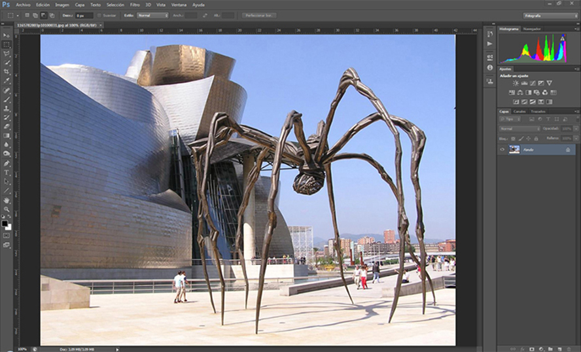Open the Filtro menu
The height and width of the screenshot is (352, 581).
(135, 5)
